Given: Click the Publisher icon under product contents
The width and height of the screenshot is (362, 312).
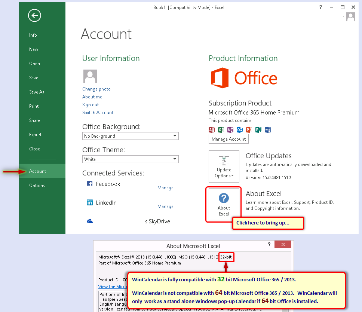Looking at the screenshot, I should 258,130.
